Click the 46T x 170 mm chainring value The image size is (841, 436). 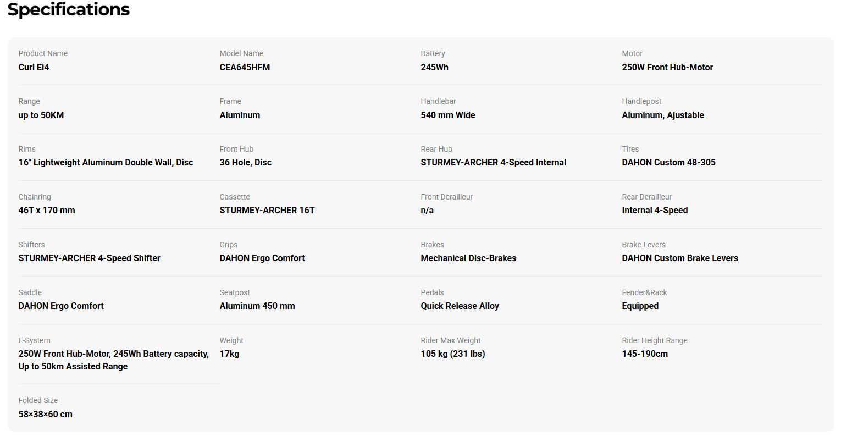click(47, 210)
